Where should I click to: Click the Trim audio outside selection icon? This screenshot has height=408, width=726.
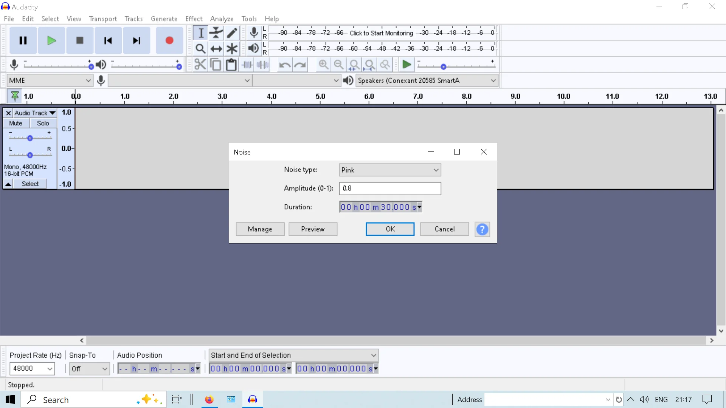(247, 65)
